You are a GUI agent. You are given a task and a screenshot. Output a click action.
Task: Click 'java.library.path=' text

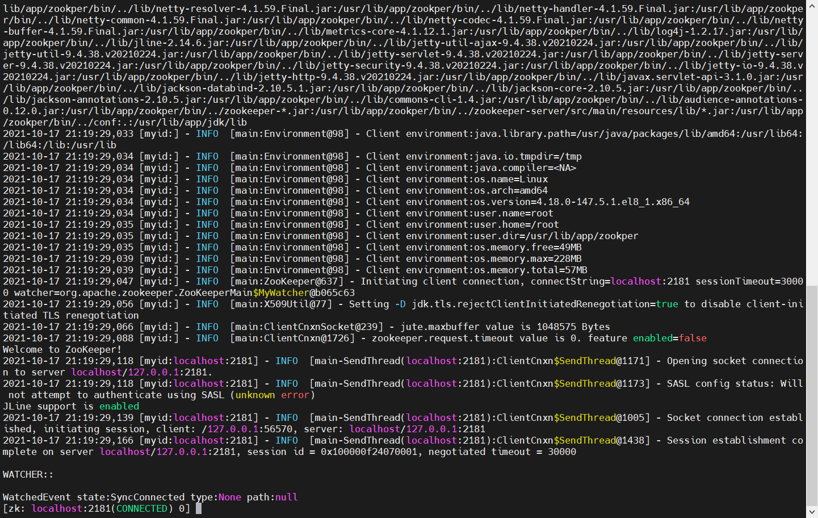(525, 133)
